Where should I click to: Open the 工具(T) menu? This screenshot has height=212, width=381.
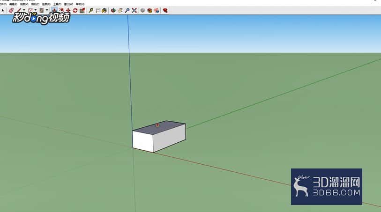click(x=57, y=4)
